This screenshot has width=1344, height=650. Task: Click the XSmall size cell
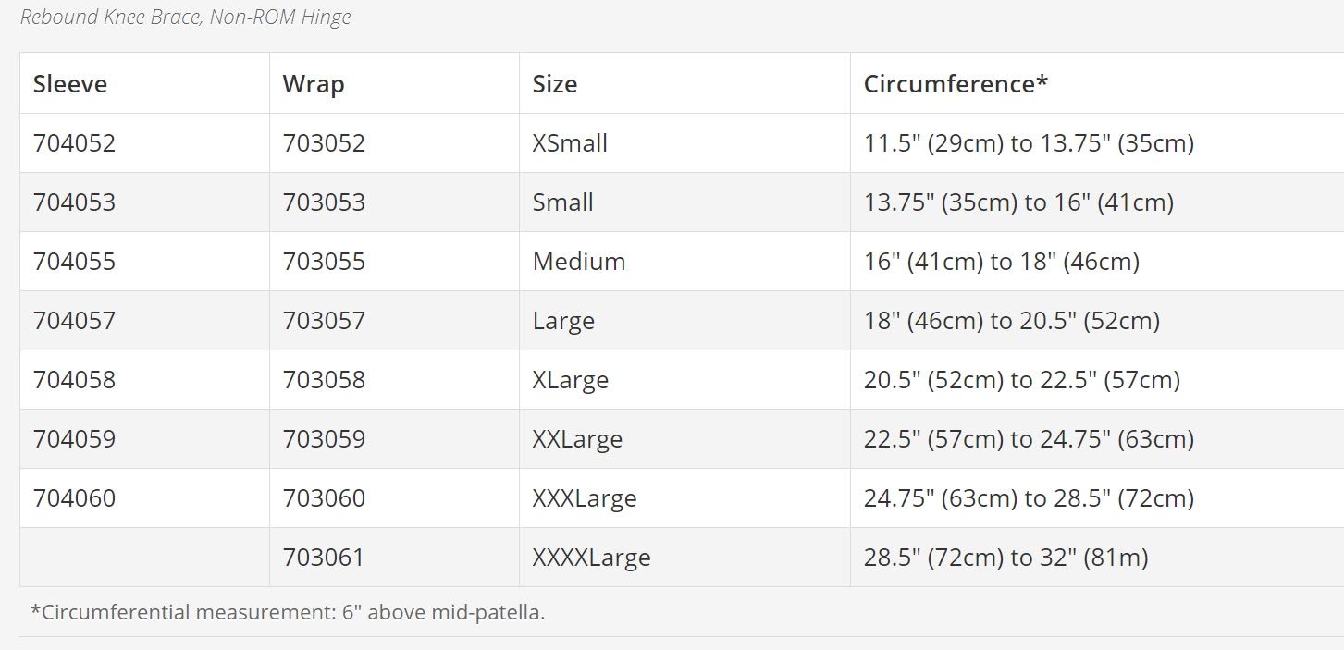570,143
